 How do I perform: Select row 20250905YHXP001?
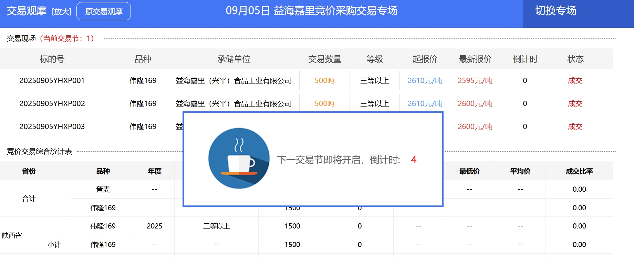tap(306, 80)
